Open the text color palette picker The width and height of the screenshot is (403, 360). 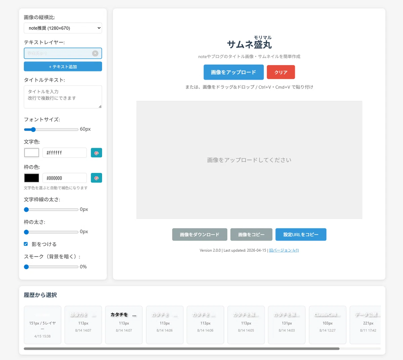point(96,153)
